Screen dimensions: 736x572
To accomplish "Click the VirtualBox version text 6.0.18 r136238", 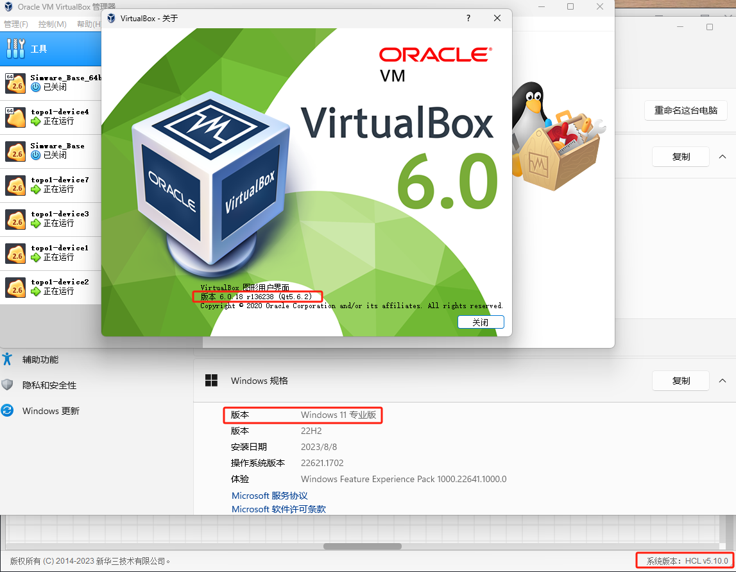I will click(x=256, y=297).
